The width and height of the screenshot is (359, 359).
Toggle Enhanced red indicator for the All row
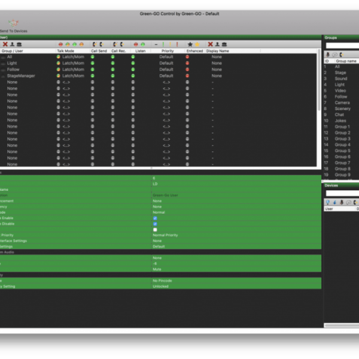click(x=187, y=57)
